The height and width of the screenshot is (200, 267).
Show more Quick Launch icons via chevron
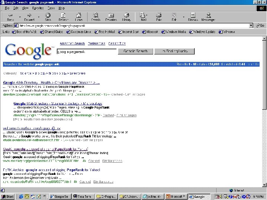[x=44, y=196]
